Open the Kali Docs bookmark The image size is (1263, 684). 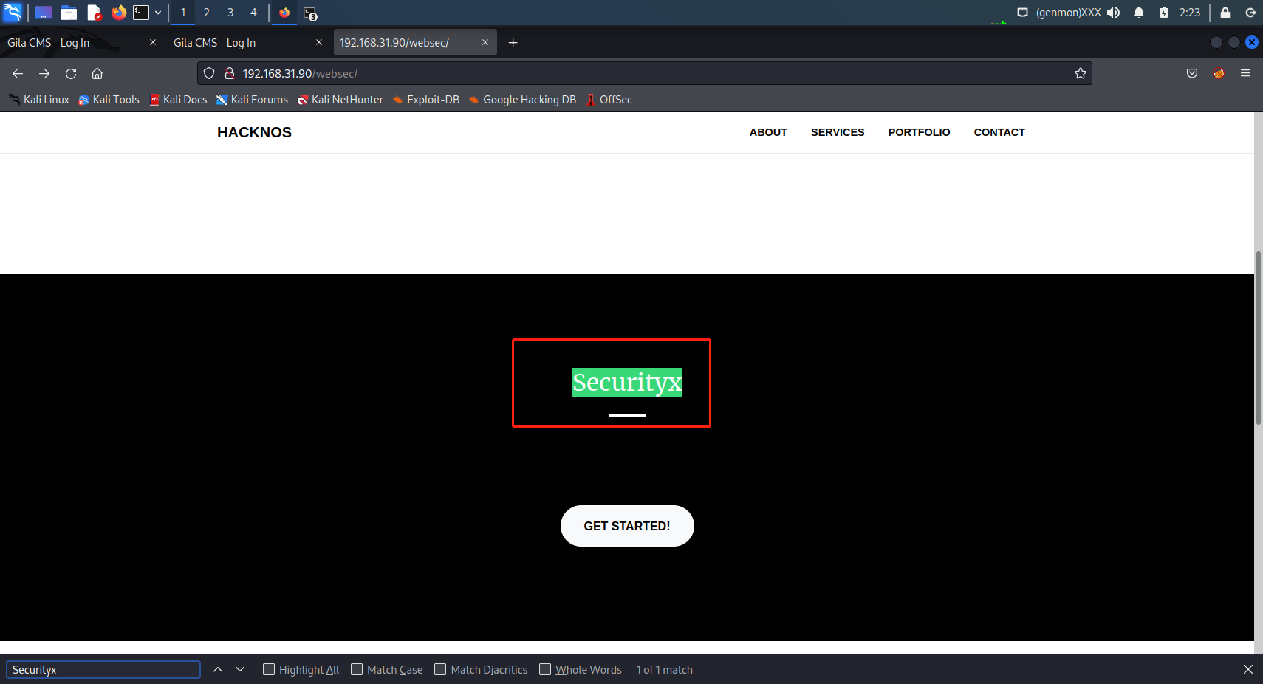click(x=178, y=100)
